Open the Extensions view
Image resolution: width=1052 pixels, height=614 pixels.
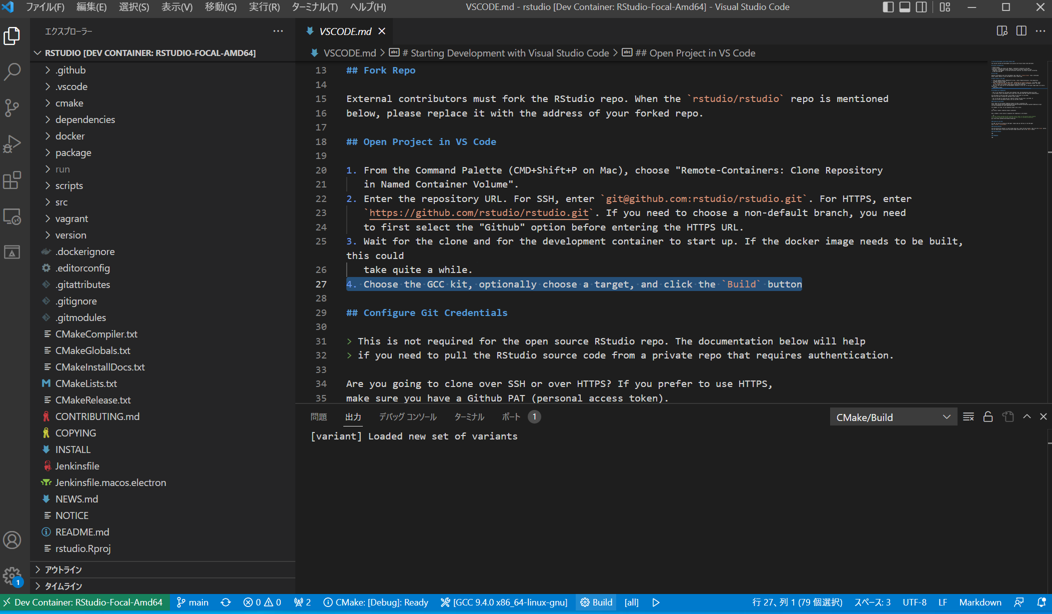(x=12, y=180)
